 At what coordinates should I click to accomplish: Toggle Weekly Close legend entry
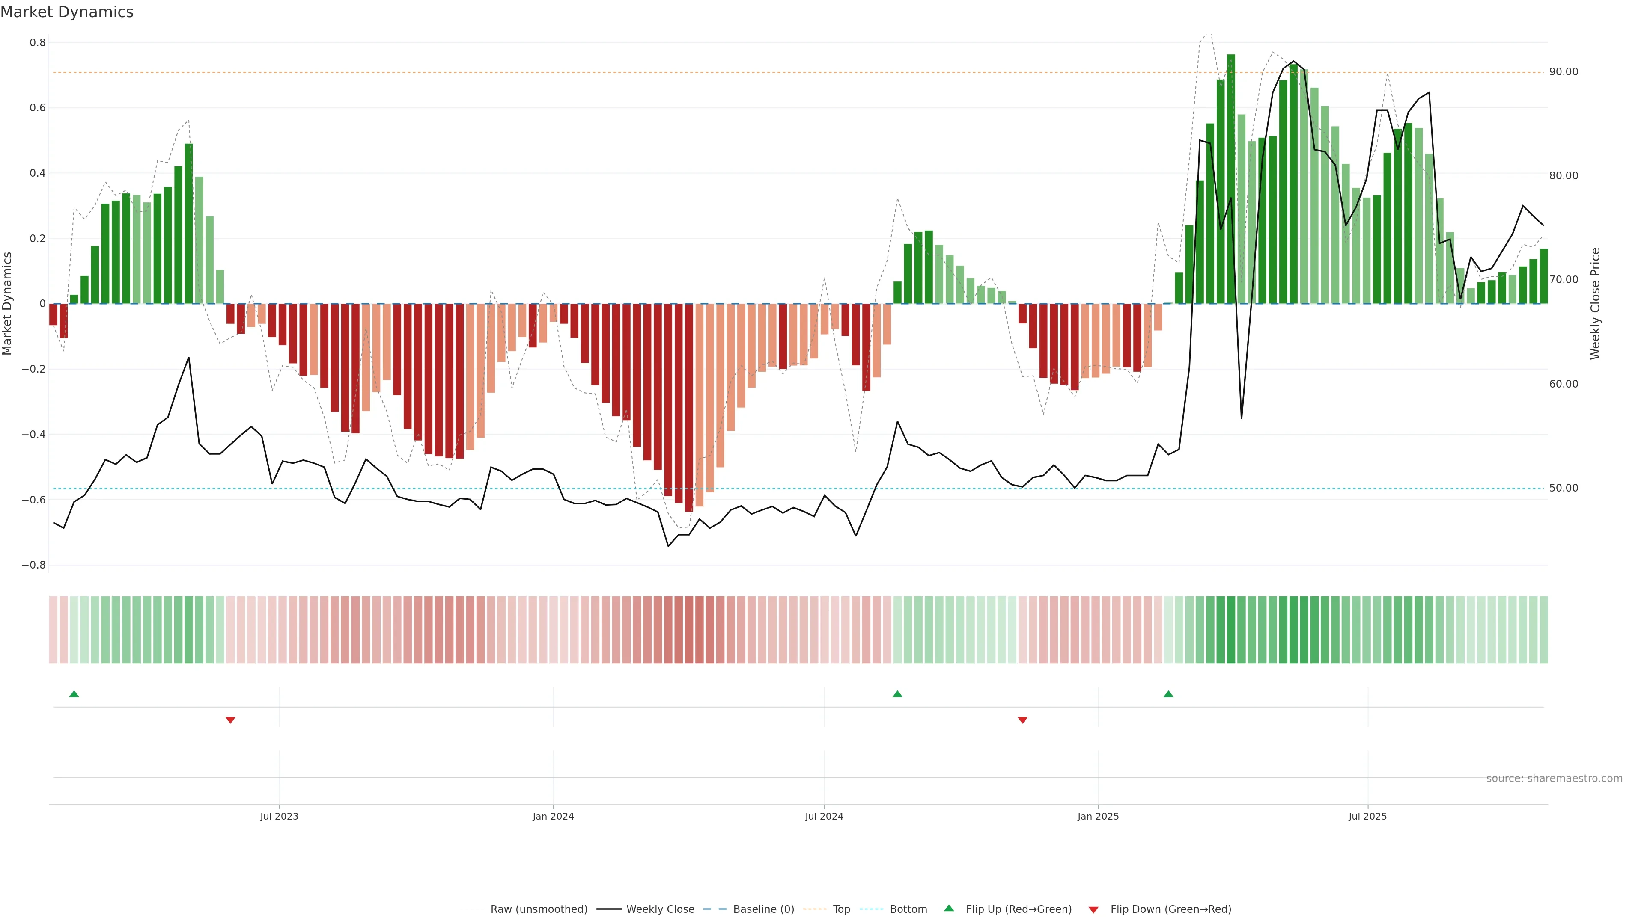[660, 909]
